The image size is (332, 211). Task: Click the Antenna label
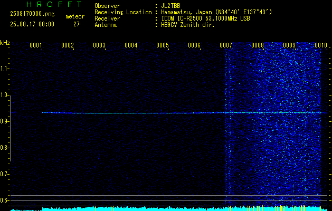[106, 25]
